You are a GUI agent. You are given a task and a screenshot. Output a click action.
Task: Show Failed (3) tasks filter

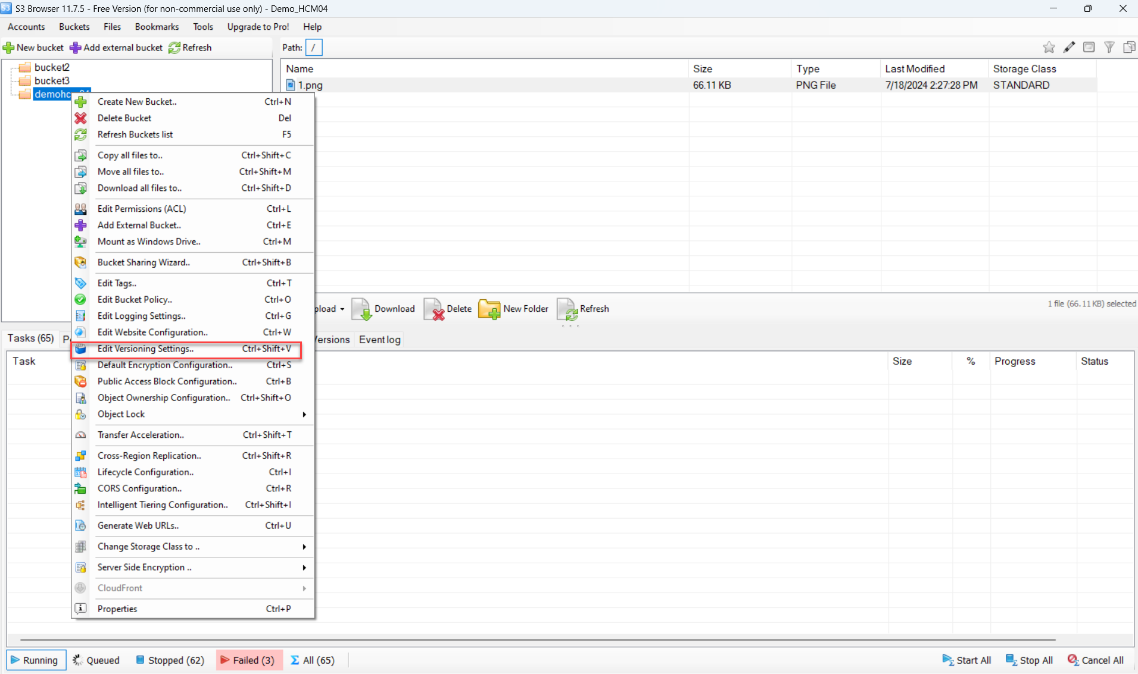pyautogui.click(x=248, y=660)
